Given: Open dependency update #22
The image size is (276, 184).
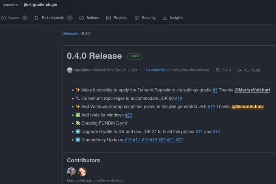Looking at the screenshot, I should point(179,140).
